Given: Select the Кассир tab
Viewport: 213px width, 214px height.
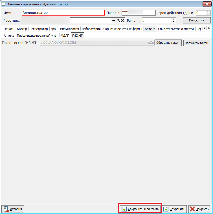Looking at the screenshot, I should (x=22, y=29).
